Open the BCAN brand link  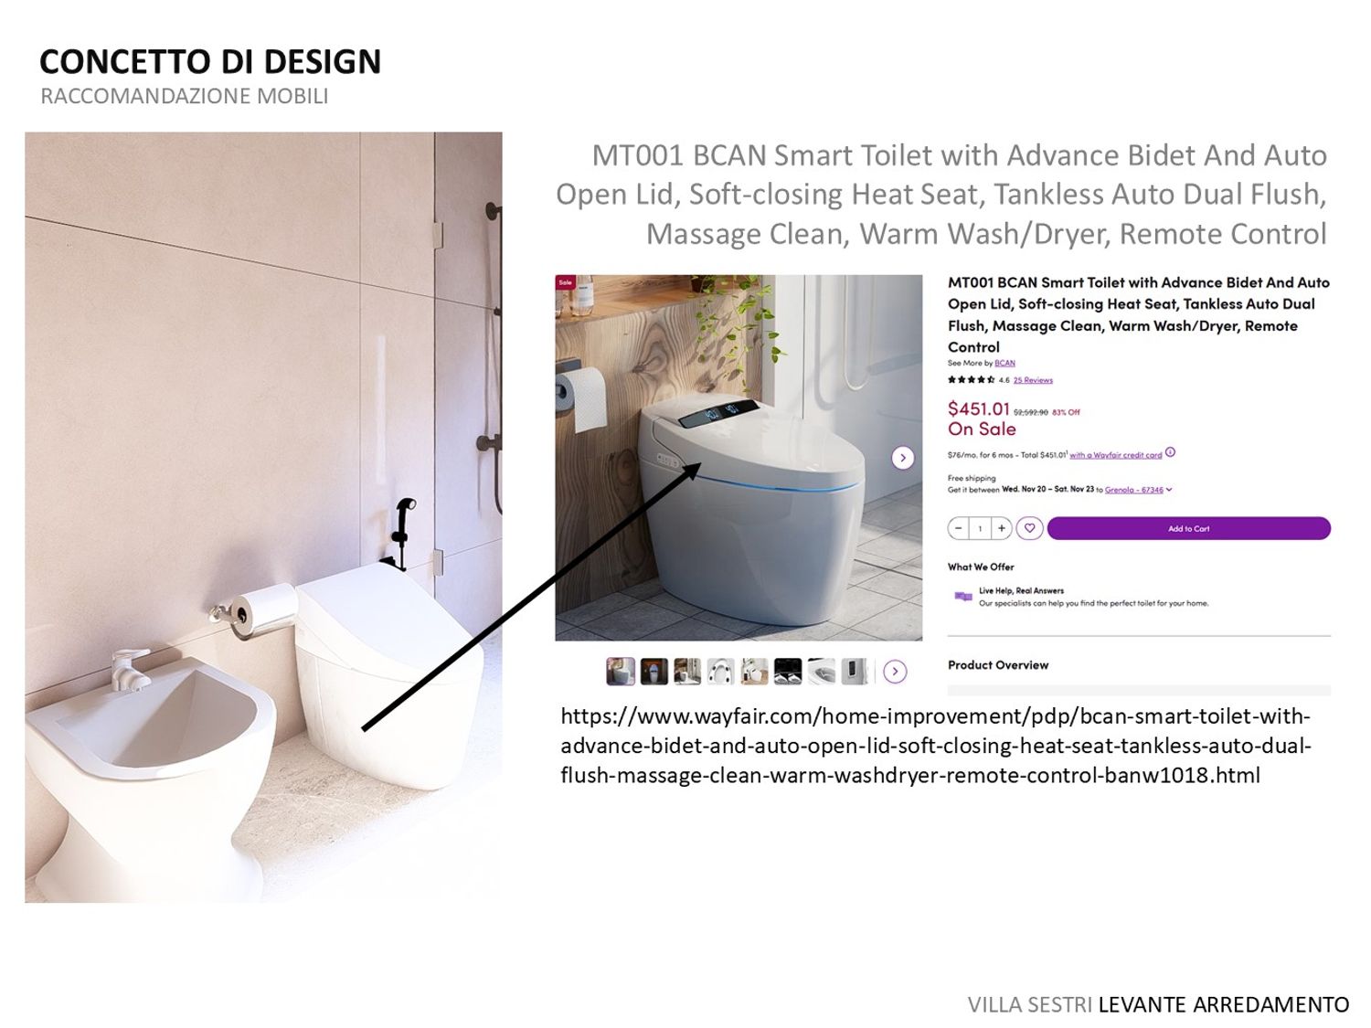[x=1004, y=363]
